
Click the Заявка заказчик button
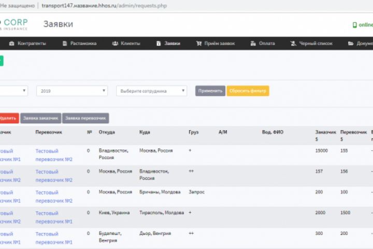[x=41, y=118]
